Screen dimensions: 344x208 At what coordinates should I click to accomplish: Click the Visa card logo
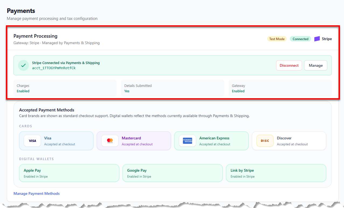coord(32,141)
